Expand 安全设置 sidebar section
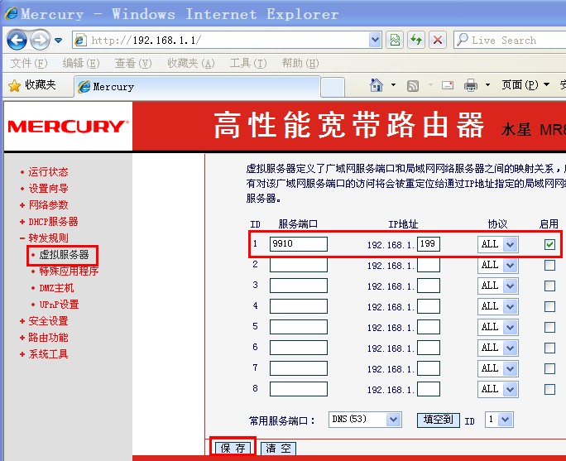The width and height of the screenshot is (566, 461). [x=48, y=321]
